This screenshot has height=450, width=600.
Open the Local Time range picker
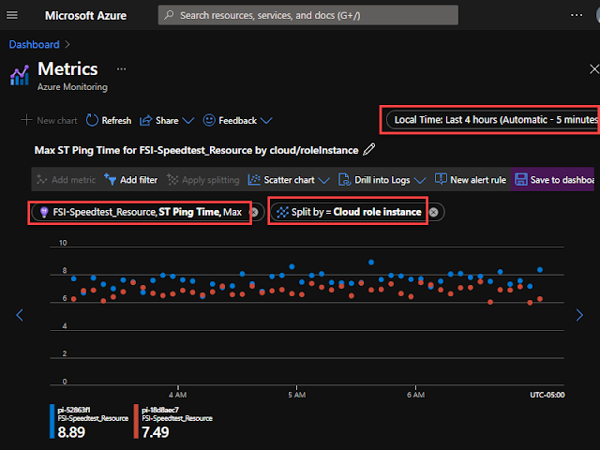493,120
